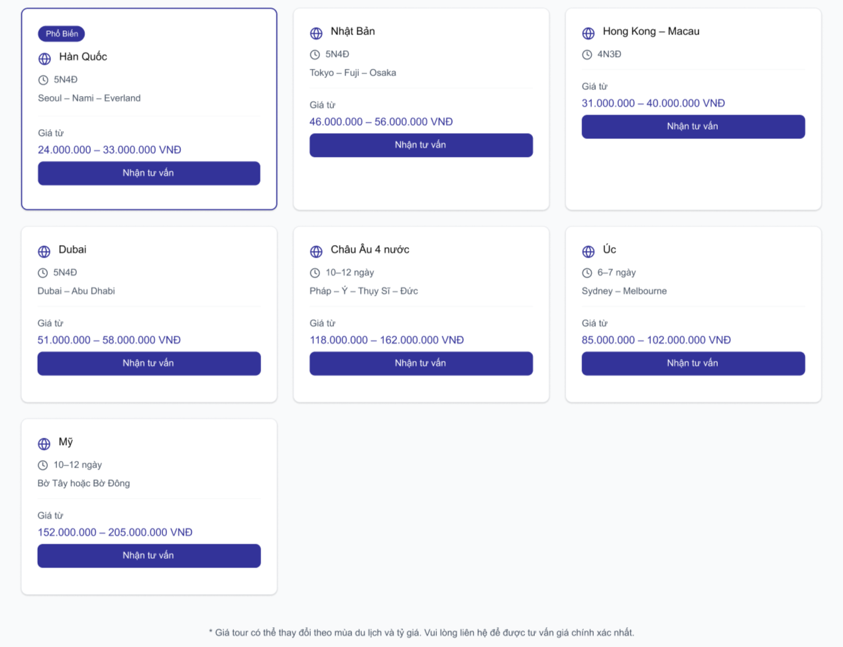Click the globe icon beside Nhật Bản
The width and height of the screenshot is (843, 647).
pos(316,33)
